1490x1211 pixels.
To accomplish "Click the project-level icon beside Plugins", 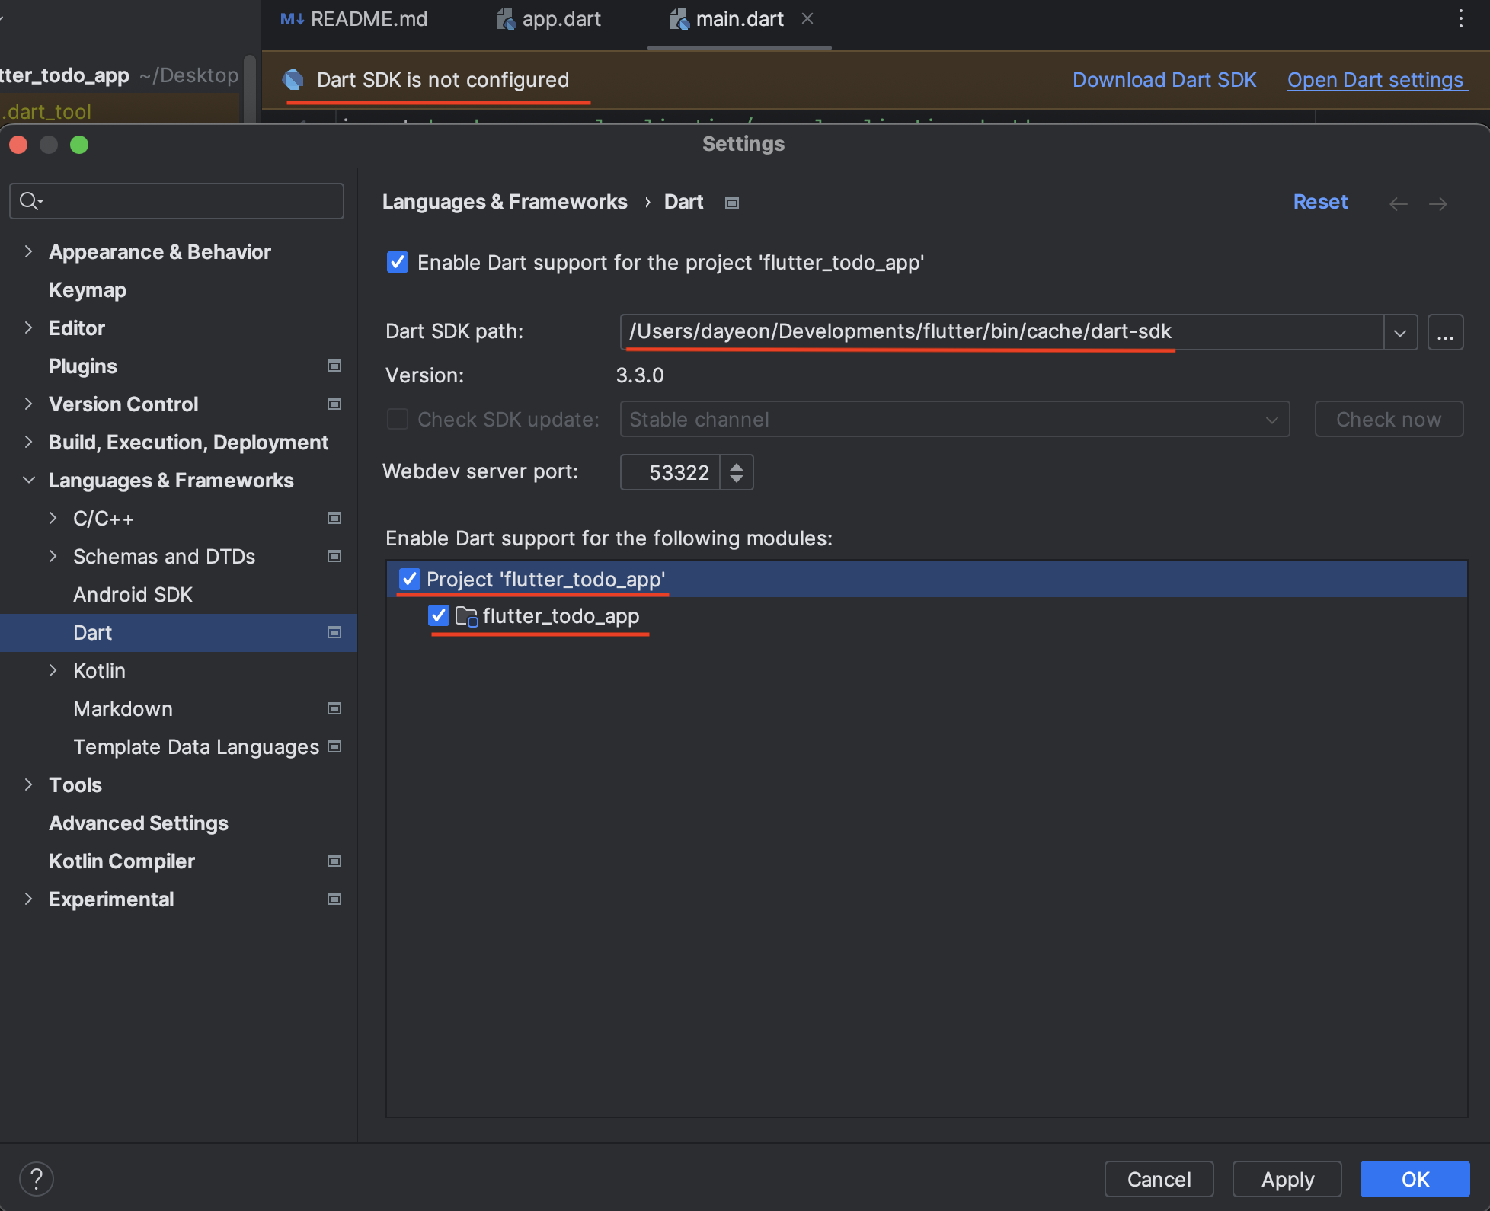I will [334, 366].
